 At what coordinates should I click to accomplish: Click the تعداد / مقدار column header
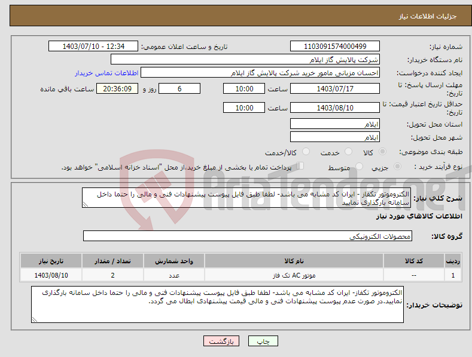pyautogui.click(x=112, y=261)
